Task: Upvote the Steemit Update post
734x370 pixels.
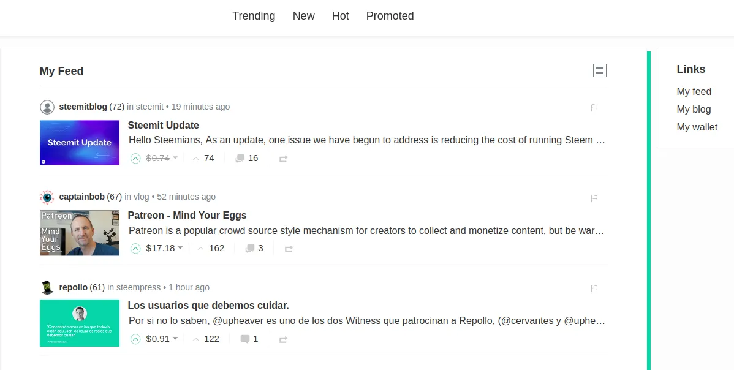Action: 135,159
